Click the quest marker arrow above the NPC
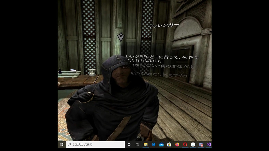This screenshot has width=269, height=151. pos(120,37)
